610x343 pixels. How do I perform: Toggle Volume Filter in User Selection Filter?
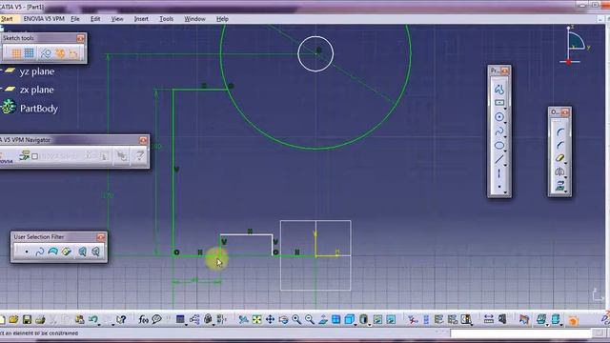67,252
